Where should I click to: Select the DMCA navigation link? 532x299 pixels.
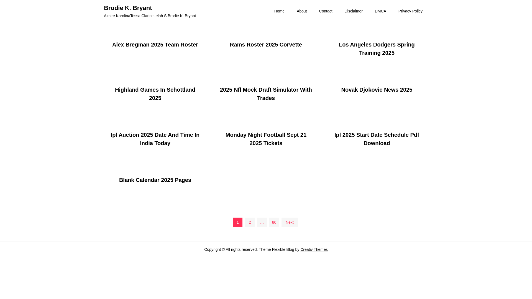380,11
